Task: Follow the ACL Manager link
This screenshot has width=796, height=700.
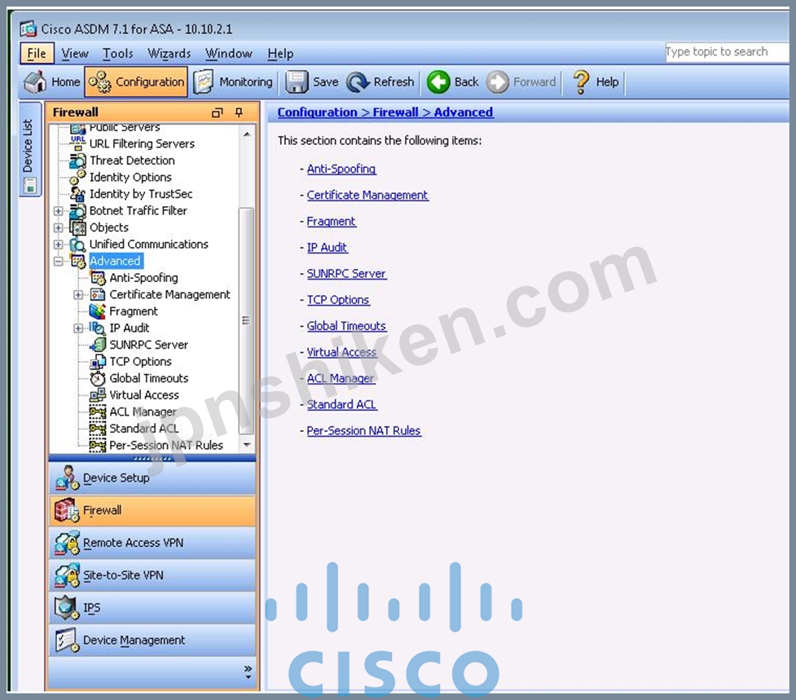Action: [x=340, y=378]
